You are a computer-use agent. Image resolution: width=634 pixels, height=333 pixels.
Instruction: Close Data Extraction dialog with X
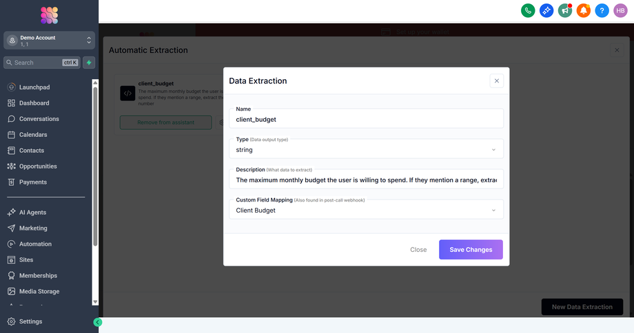pos(496,80)
